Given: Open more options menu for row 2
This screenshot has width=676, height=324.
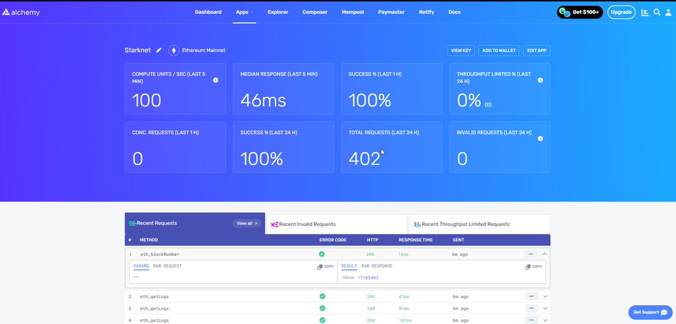Looking at the screenshot, I should pyautogui.click(x=531, y=296).
